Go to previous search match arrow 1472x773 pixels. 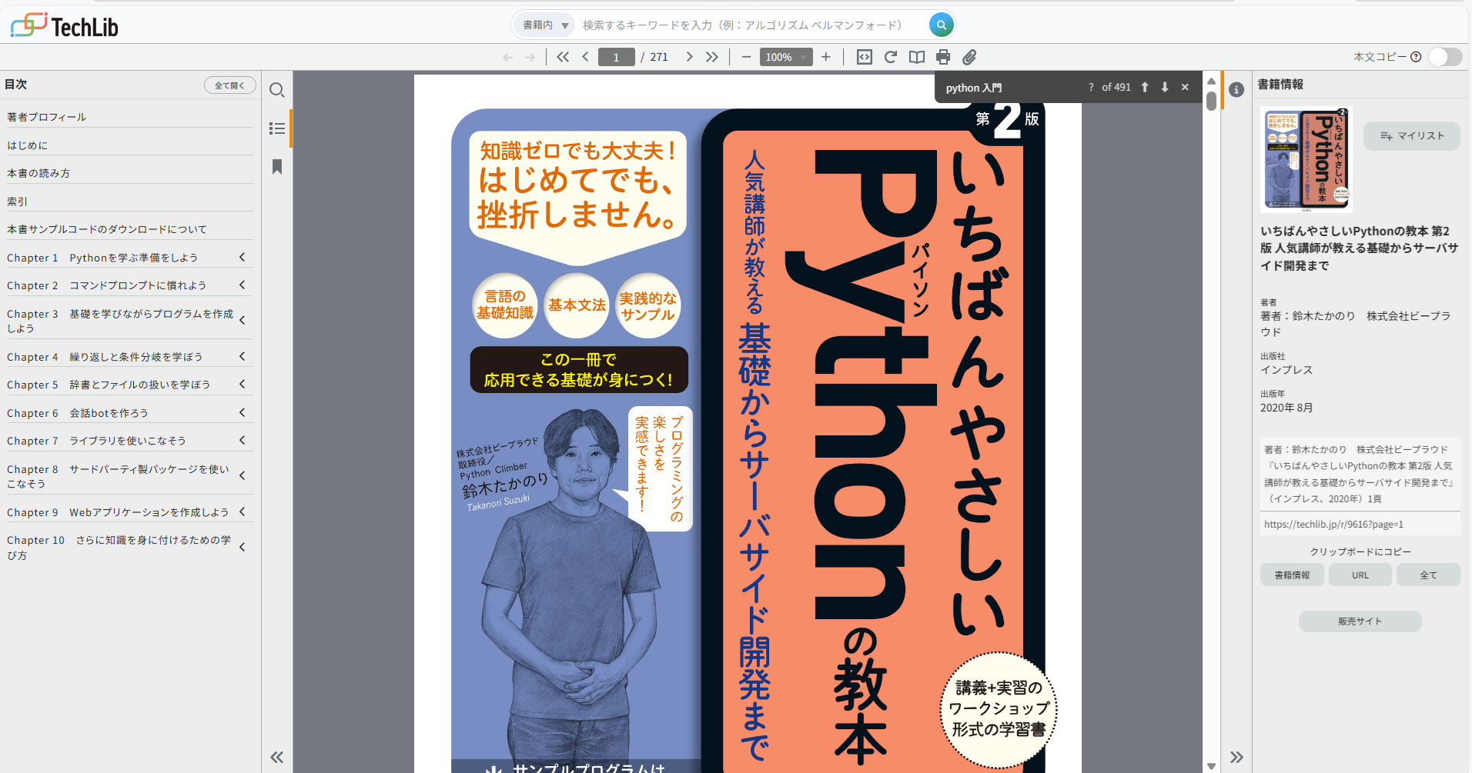1145,88
